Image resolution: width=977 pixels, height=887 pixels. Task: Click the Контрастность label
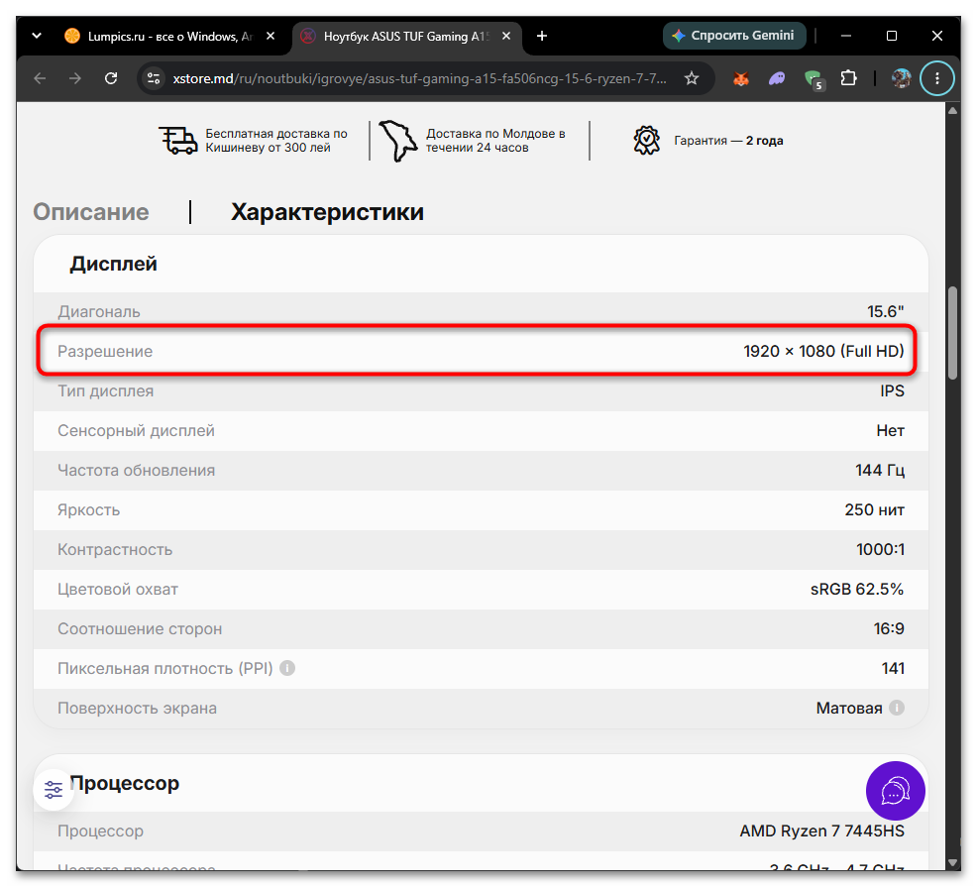click(115, 550)
